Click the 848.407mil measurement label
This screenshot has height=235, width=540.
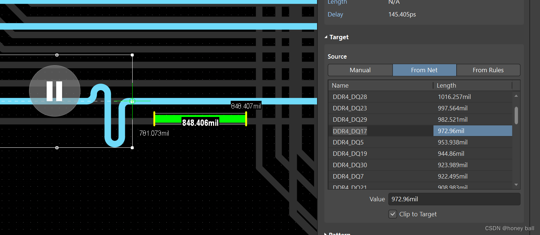[x=245, y=106]
